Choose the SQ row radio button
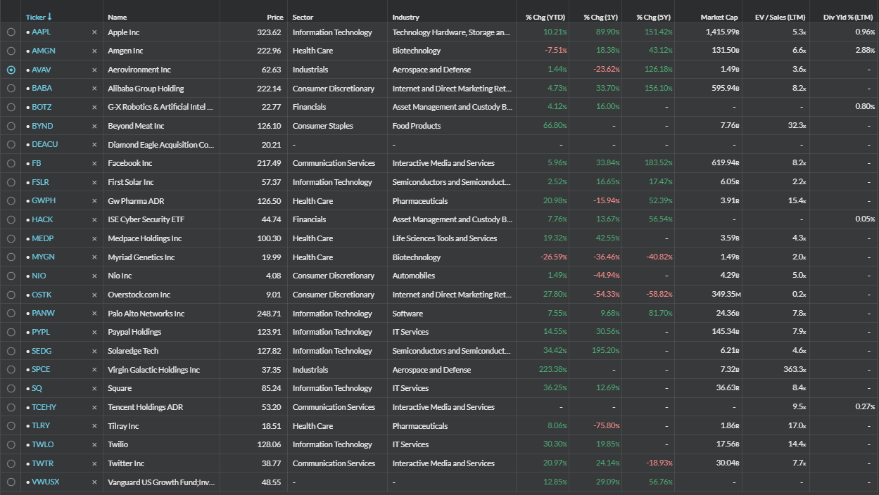 point(11,388)
